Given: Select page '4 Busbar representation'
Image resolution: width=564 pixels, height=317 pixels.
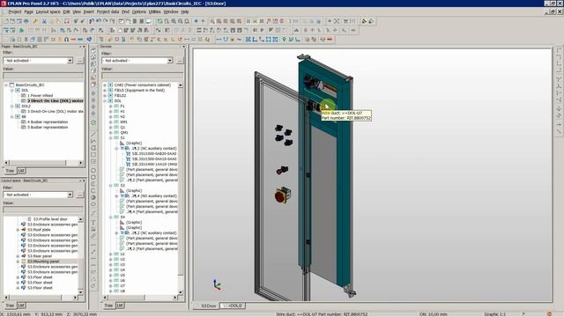Looking at the screenshot, I should 48,122.
